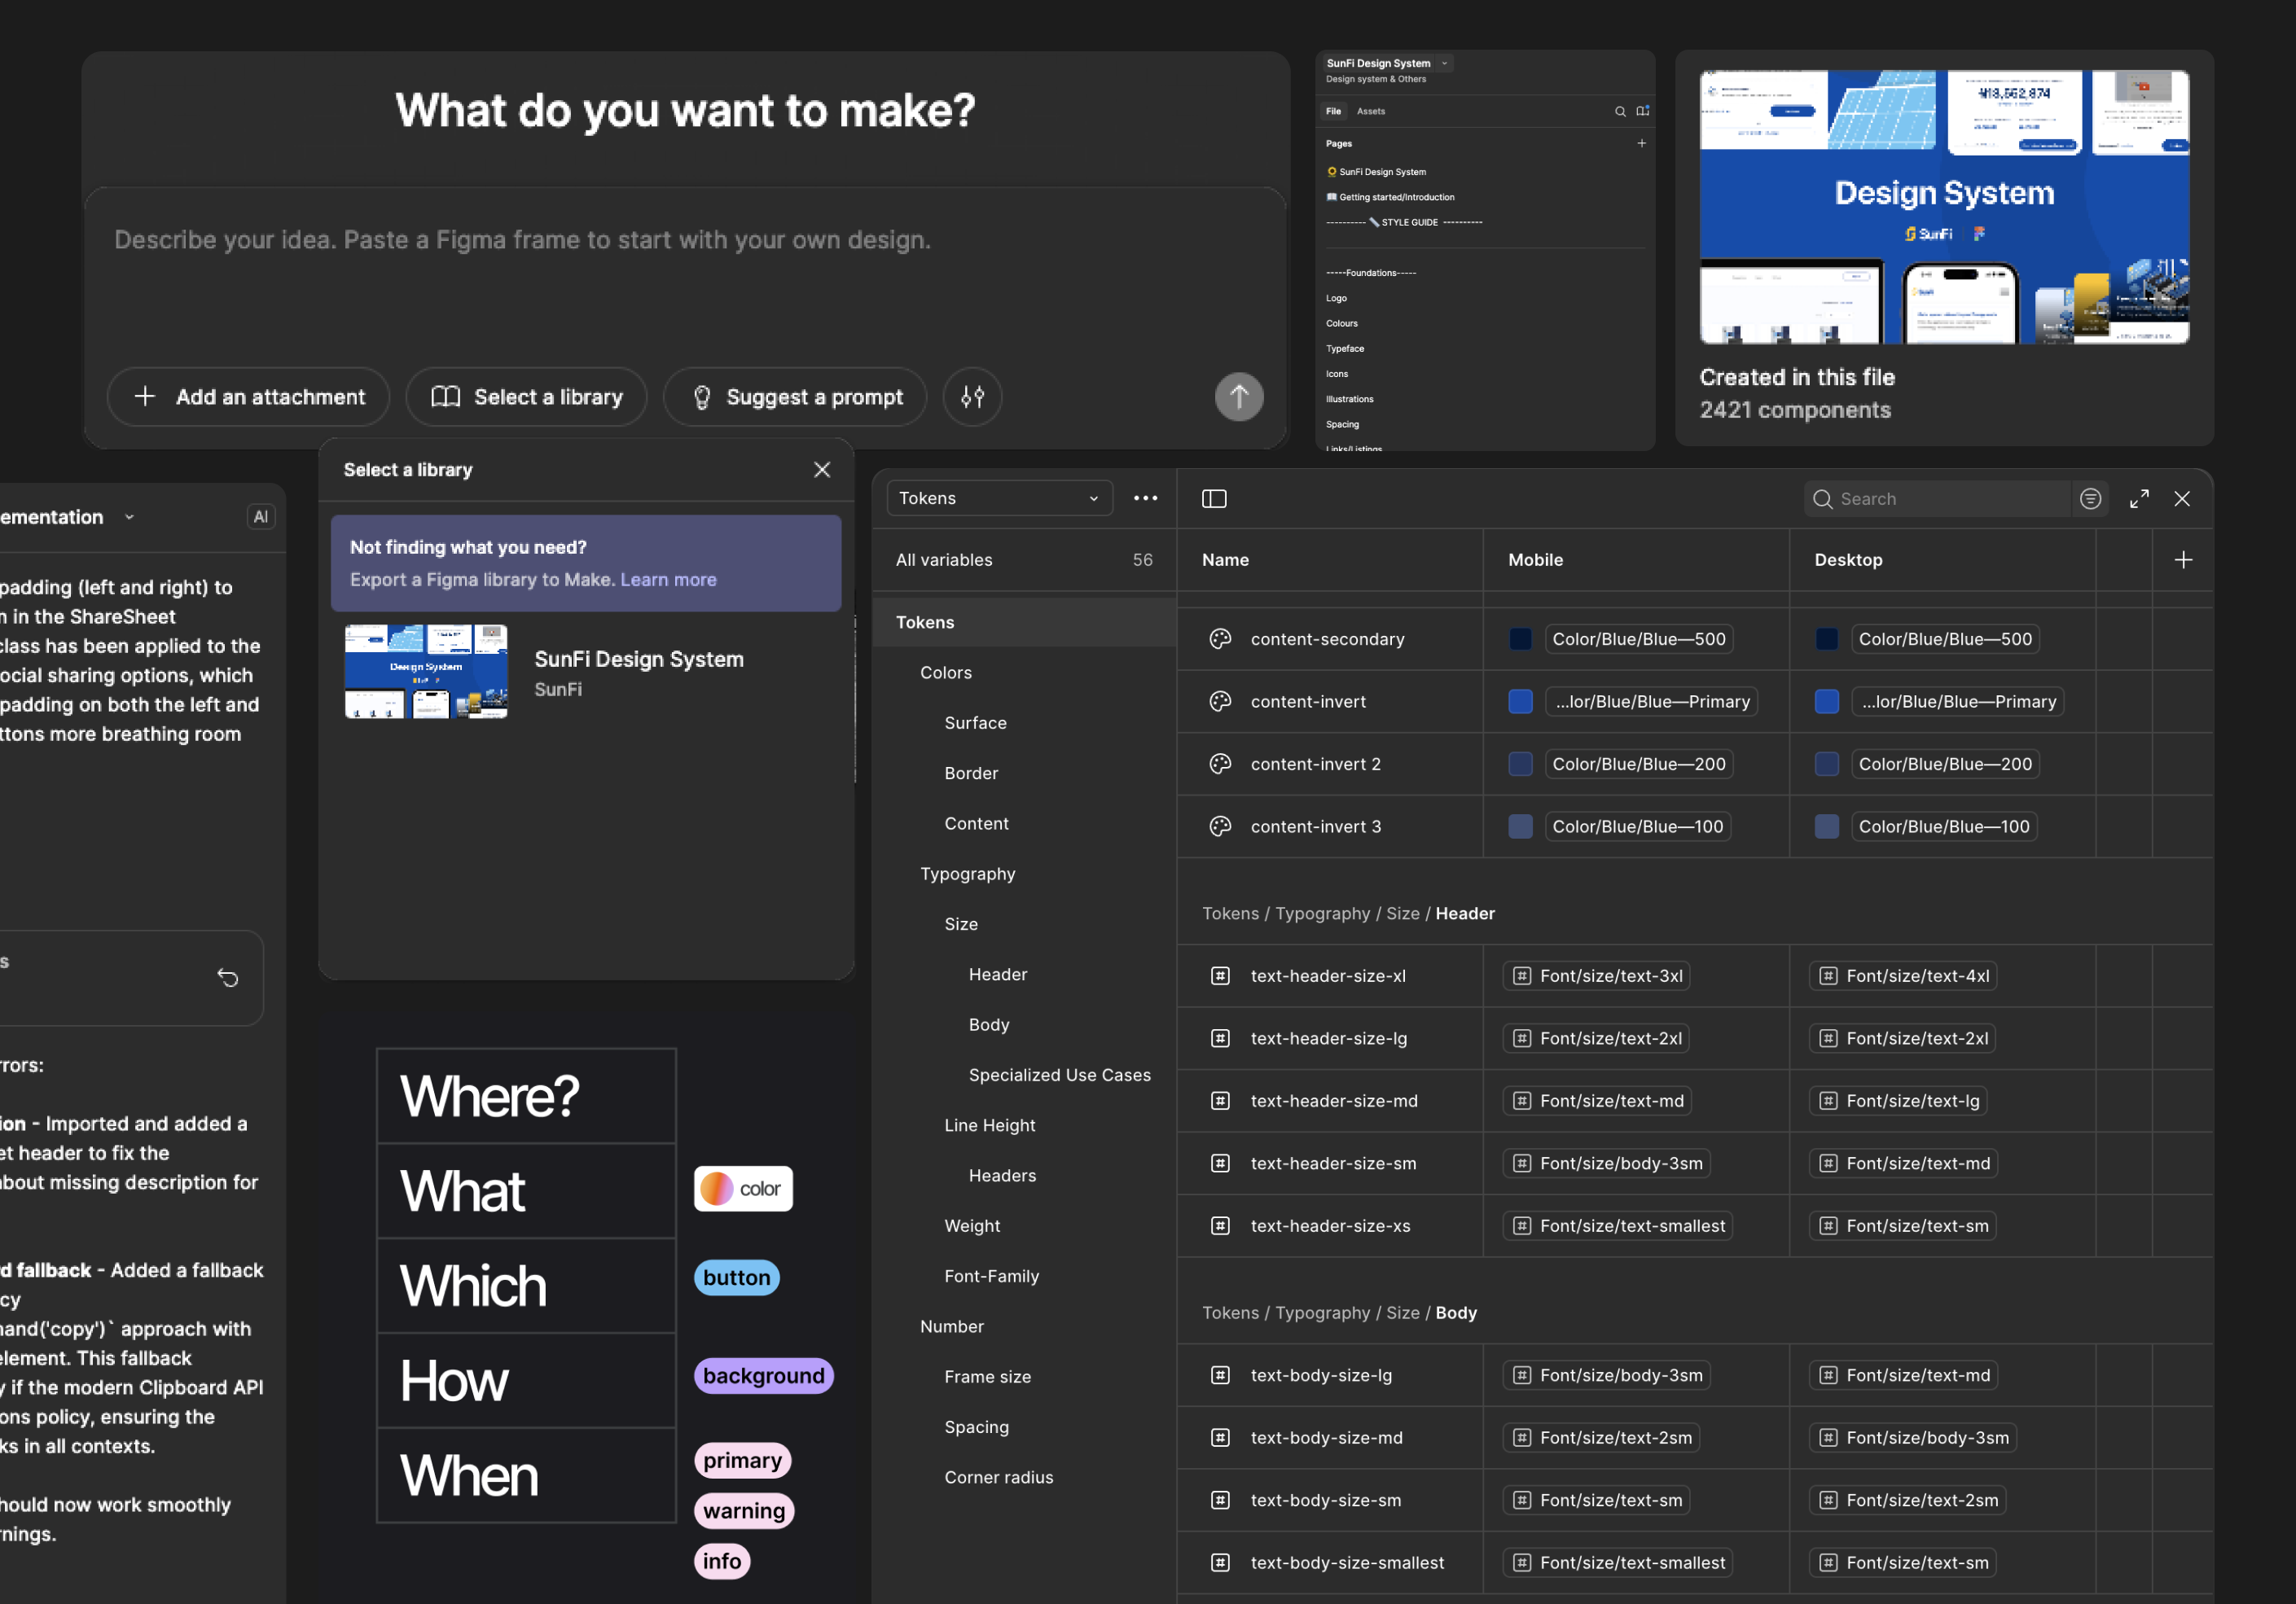This screenshot has width=2296, height=1604.
Task: Click the send prompt arrow button
Action: (x=1238, y=397)
